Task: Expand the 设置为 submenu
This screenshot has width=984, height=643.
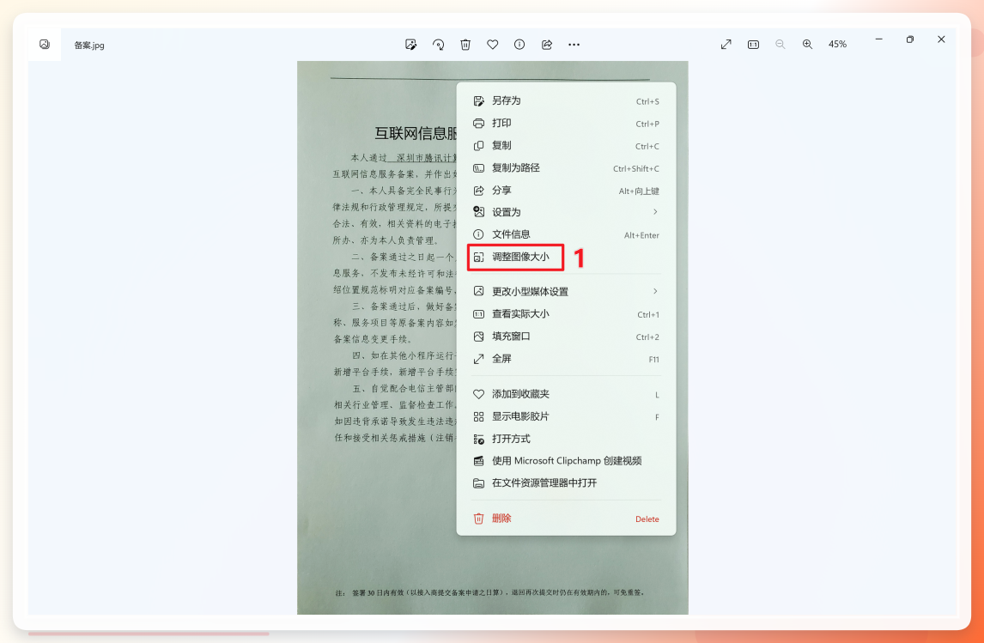Action: pos(566,212)
